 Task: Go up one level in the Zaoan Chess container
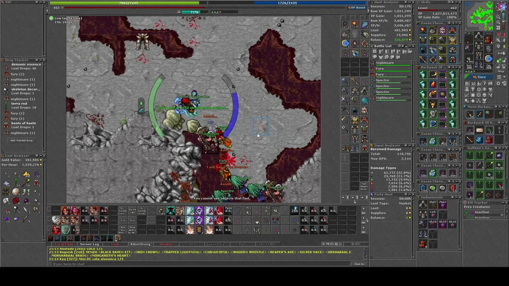point(453,23)
